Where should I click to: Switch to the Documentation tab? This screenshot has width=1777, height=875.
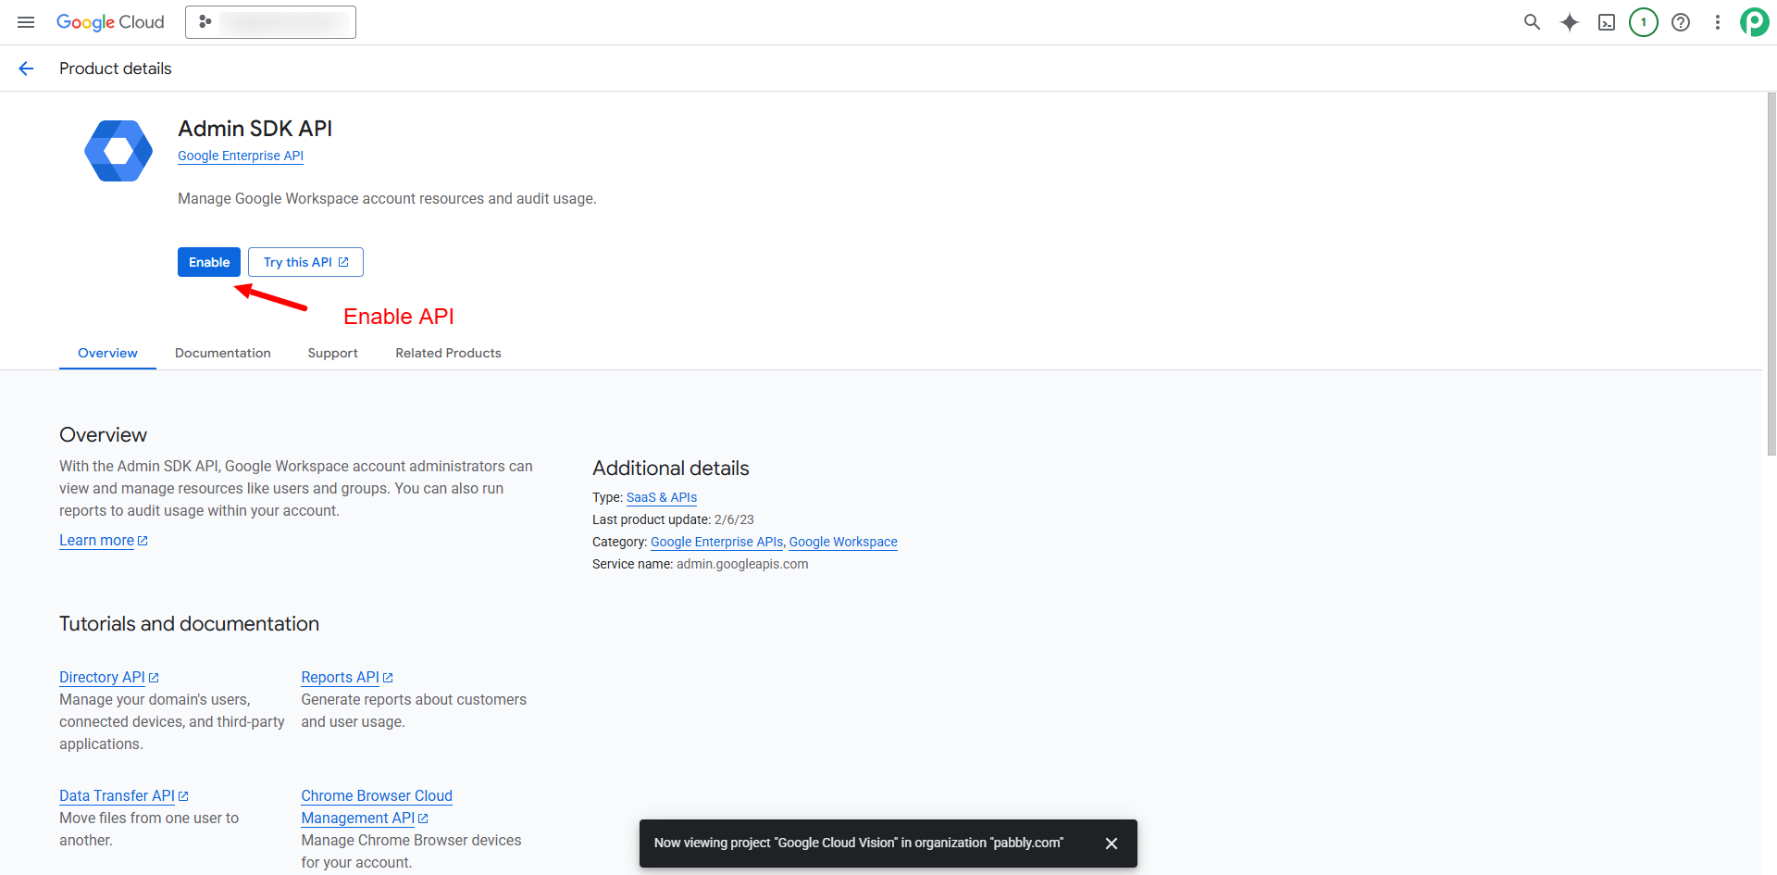pyautogui.click(x=222, y=353)
